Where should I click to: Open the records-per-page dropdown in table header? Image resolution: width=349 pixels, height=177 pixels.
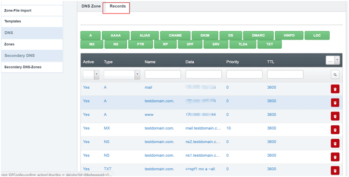pyautogui.click(x=333, y=60)
